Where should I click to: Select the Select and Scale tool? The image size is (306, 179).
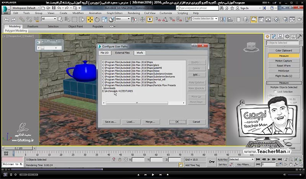tap(104, 20)
